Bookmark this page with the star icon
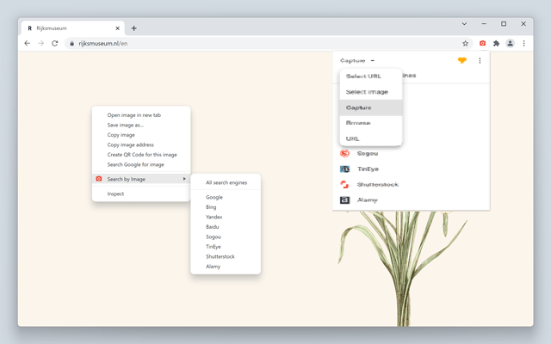The image size is (551, 344). tap(466, 43)
